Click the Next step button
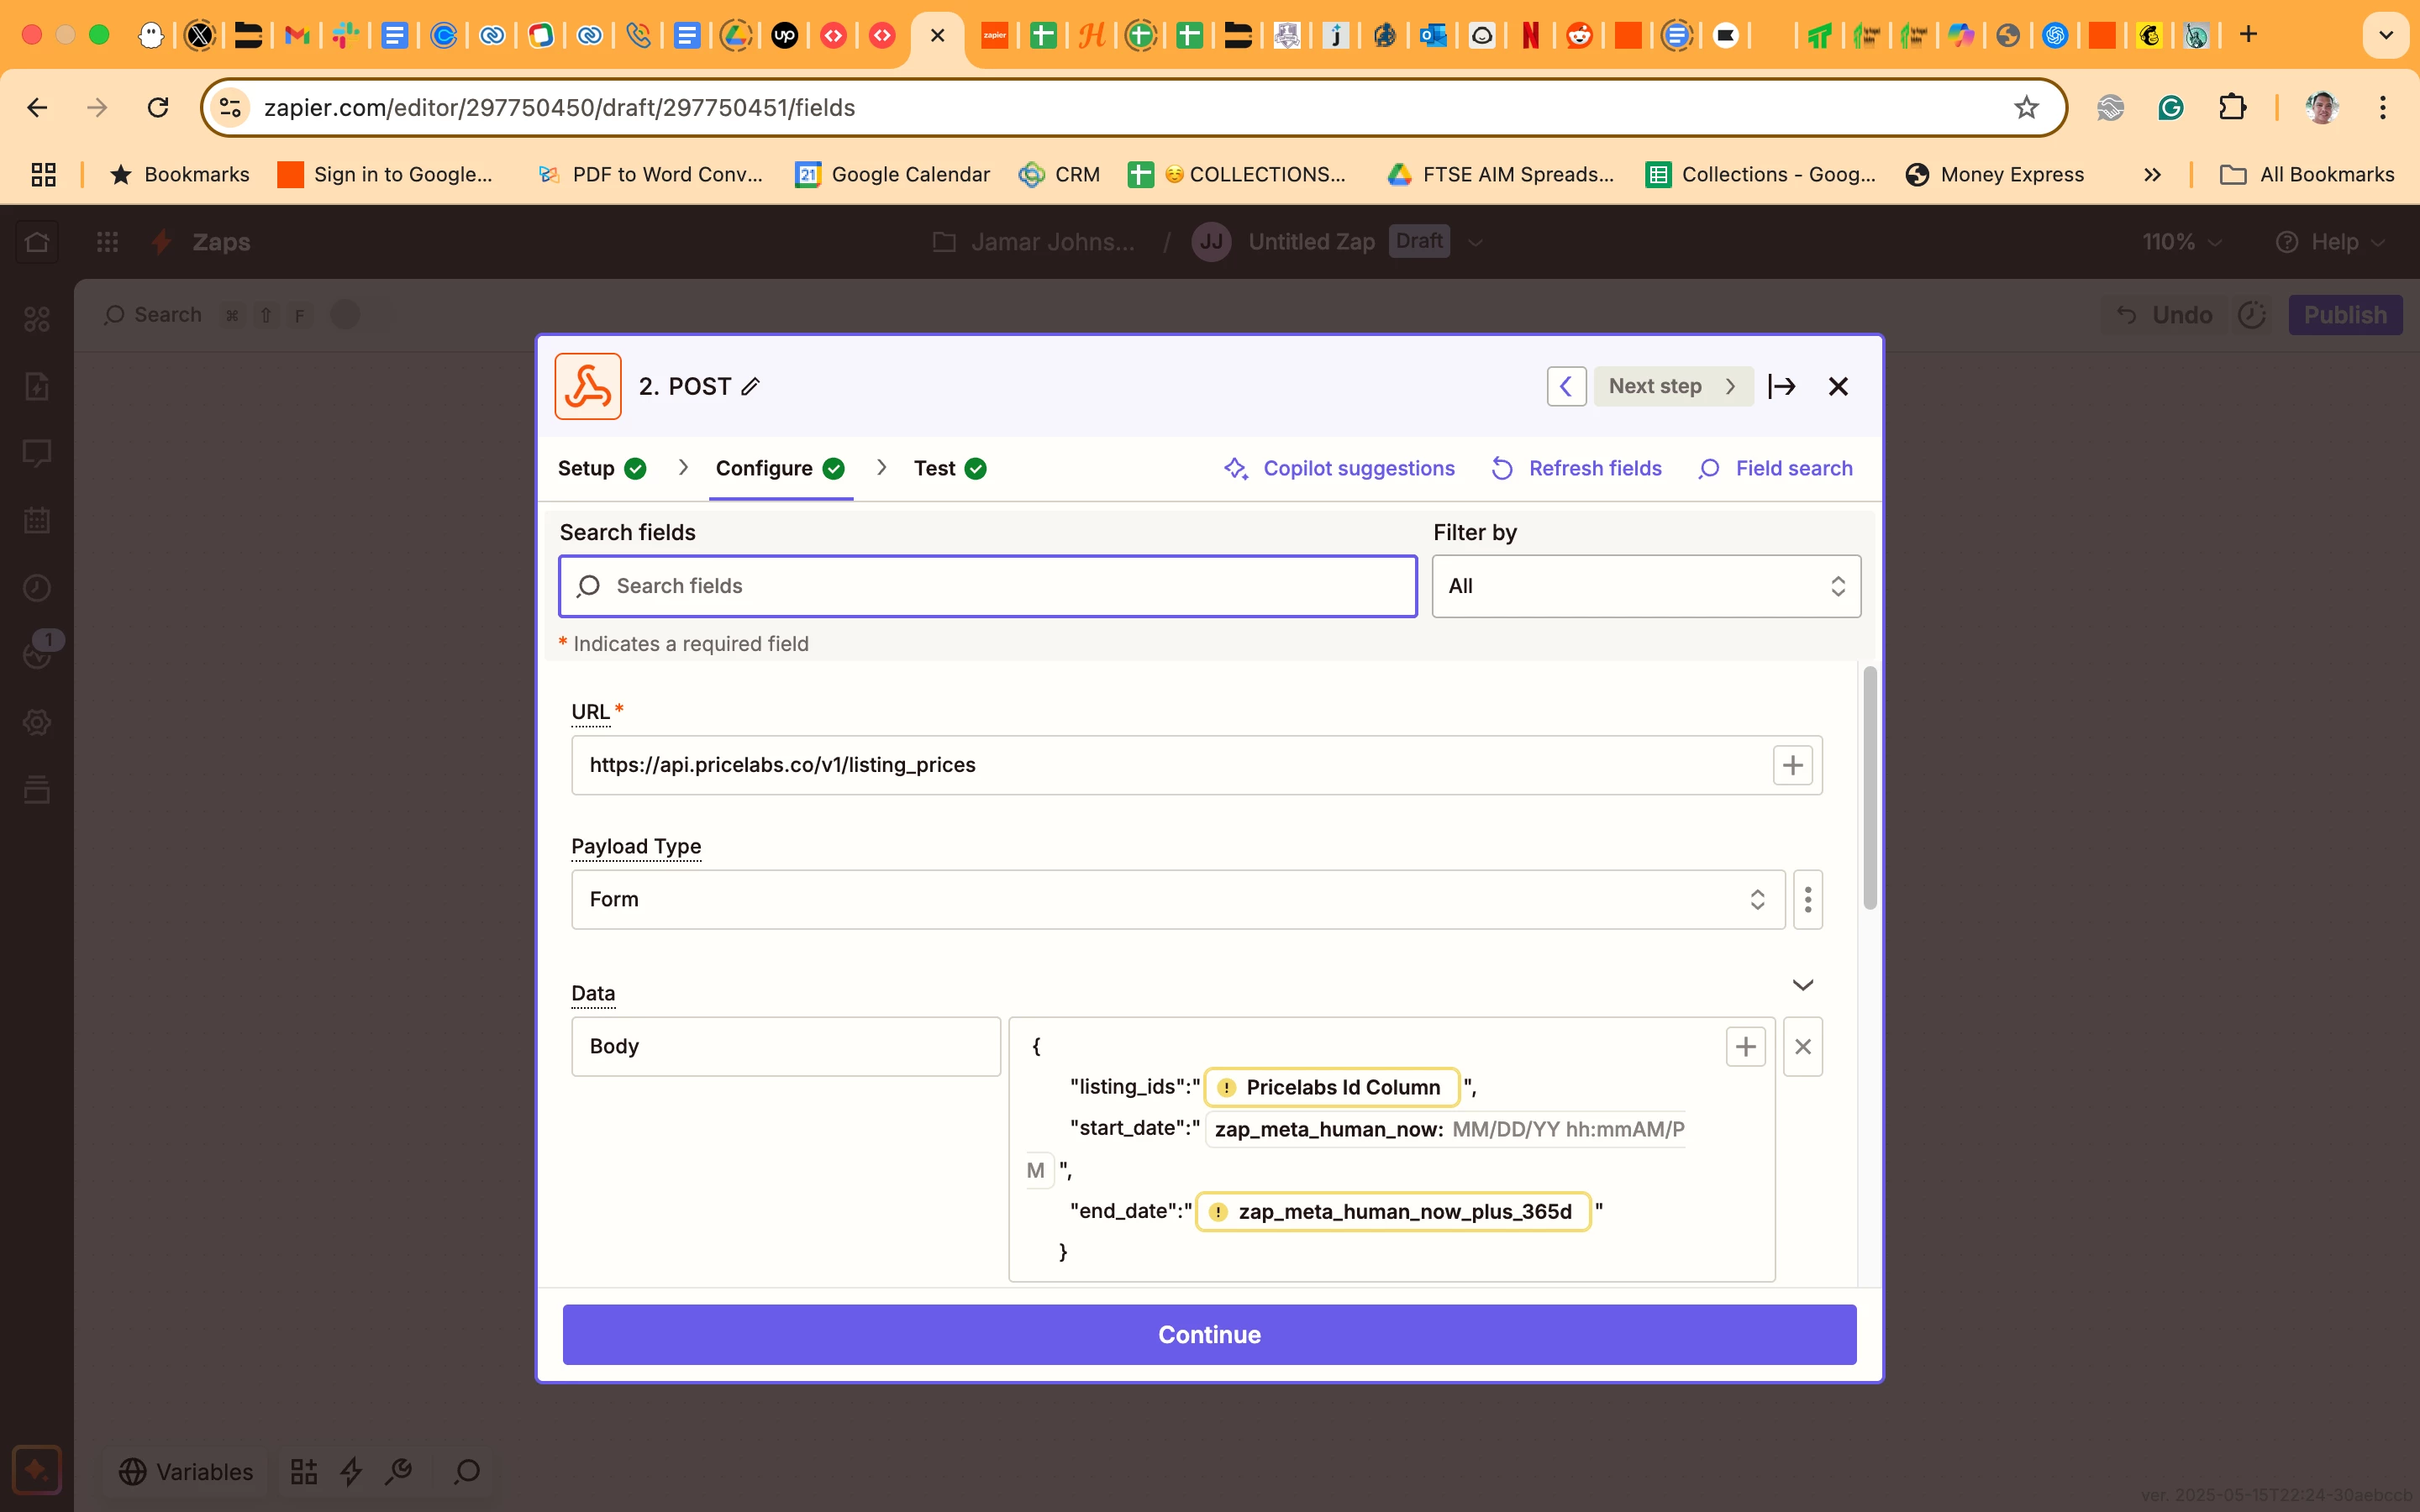 pos(1672,387)
